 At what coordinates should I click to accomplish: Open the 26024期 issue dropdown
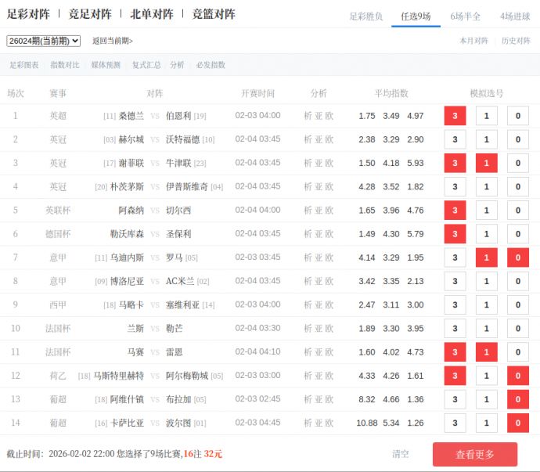pos(43,41)
